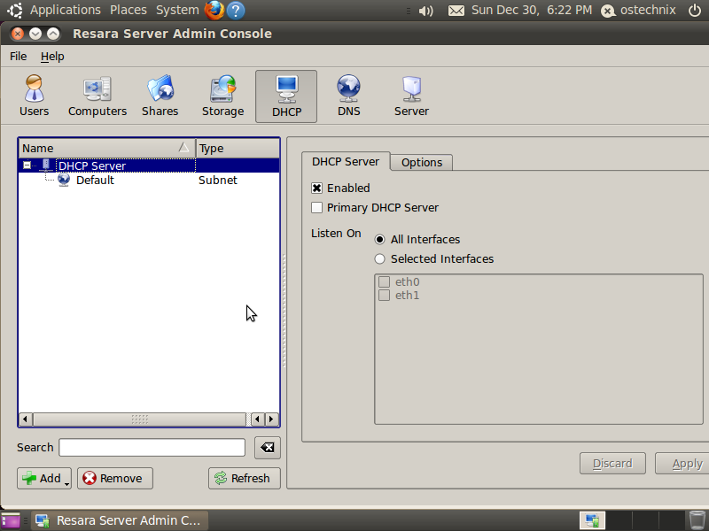Click the Resara Server Admin taskbar entry

pyautogui.click(x=120, y=520)
